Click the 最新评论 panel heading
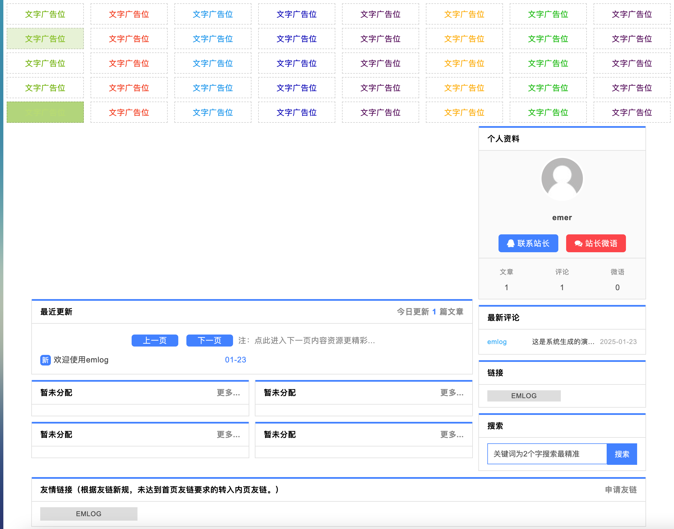 click(x=503, y=318)
